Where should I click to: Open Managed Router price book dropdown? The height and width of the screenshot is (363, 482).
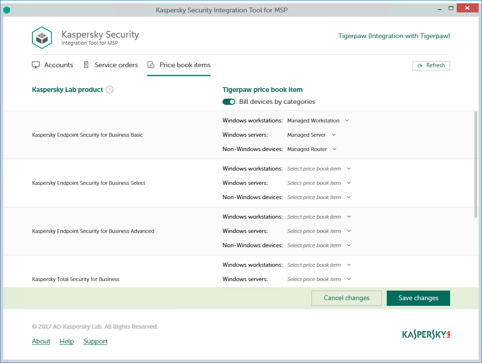click(x=311, y=149)
